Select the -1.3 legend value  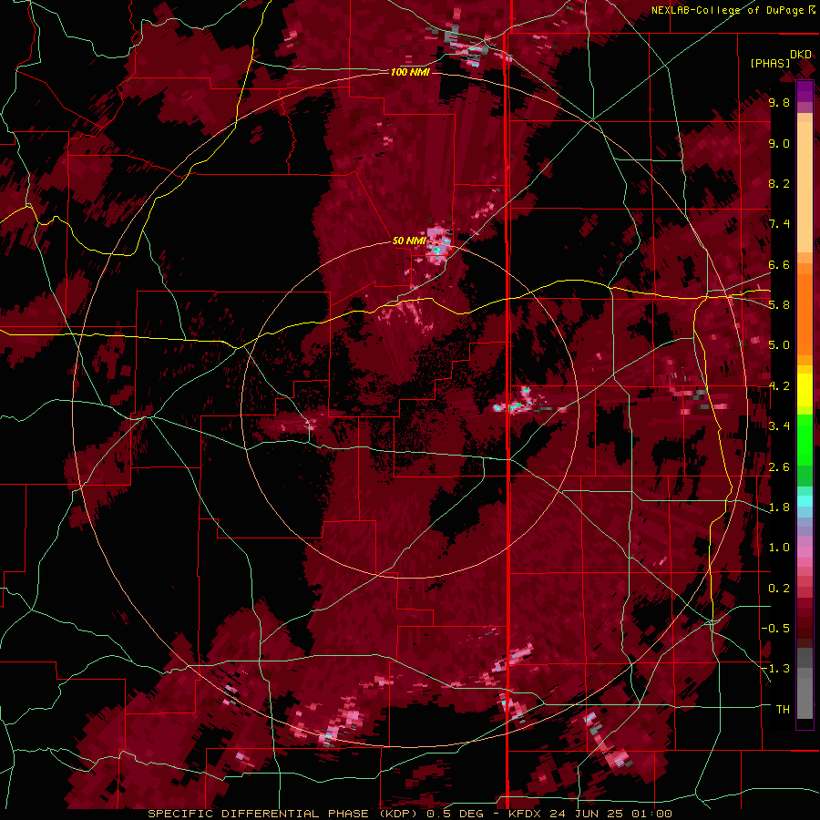point(775,669)
